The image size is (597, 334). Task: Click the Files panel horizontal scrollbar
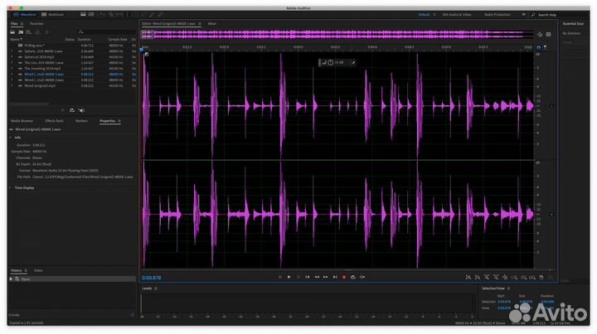tap(29, 104)
